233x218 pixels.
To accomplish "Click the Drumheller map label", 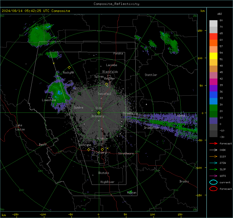I will tap(151, 128).
